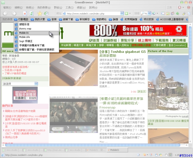
Task: Open the 檔案(F) menu
Action: coord(7,8)
